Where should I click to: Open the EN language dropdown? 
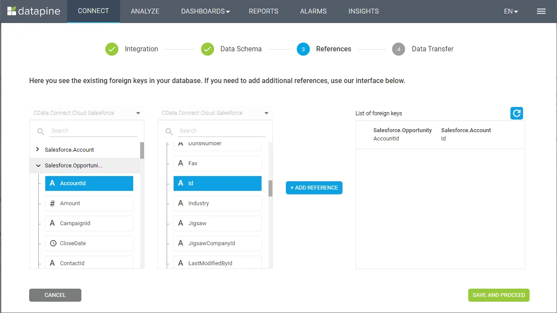(x=511, y=11)
